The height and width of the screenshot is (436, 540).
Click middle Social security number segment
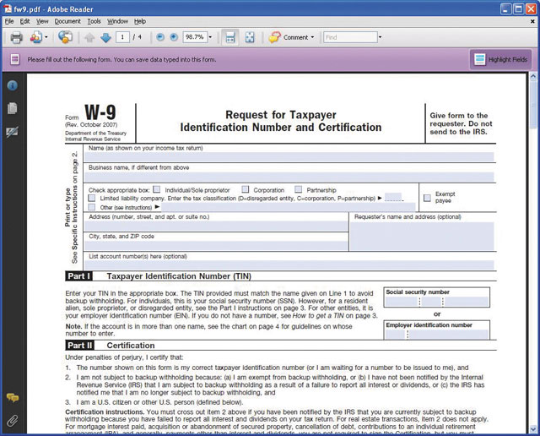[431, 302]
